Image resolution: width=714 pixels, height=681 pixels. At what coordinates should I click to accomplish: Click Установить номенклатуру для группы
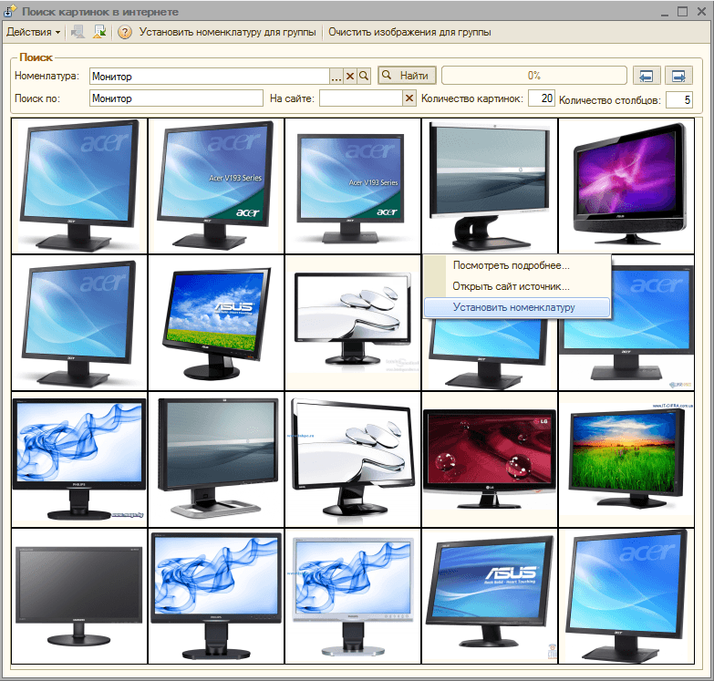(x=227, y=32)
